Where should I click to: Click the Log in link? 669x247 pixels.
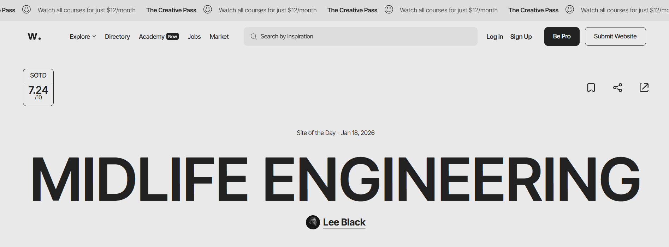(x=495, y=36)
